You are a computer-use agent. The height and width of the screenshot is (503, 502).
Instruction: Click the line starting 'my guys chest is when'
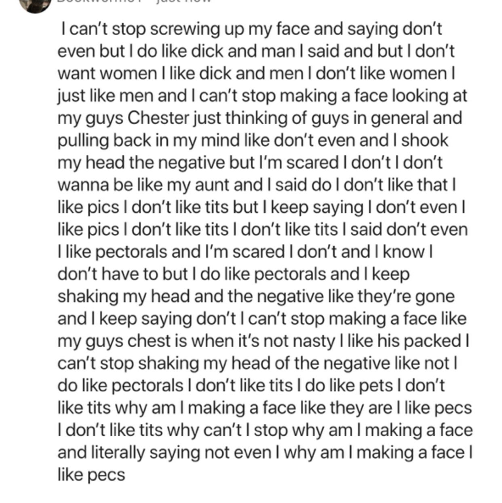pyautogui.click(x=264, y=341)
